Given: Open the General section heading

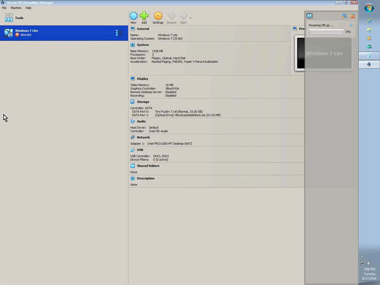Looking at the screenshot, I should coord(143,29).
